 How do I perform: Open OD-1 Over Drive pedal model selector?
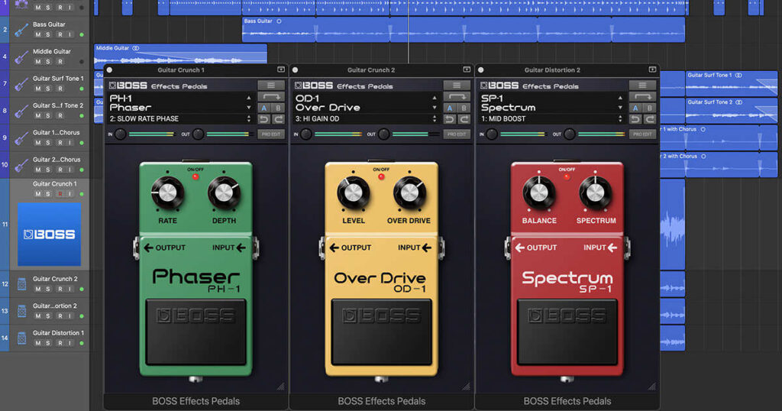(x=367, y=102)
